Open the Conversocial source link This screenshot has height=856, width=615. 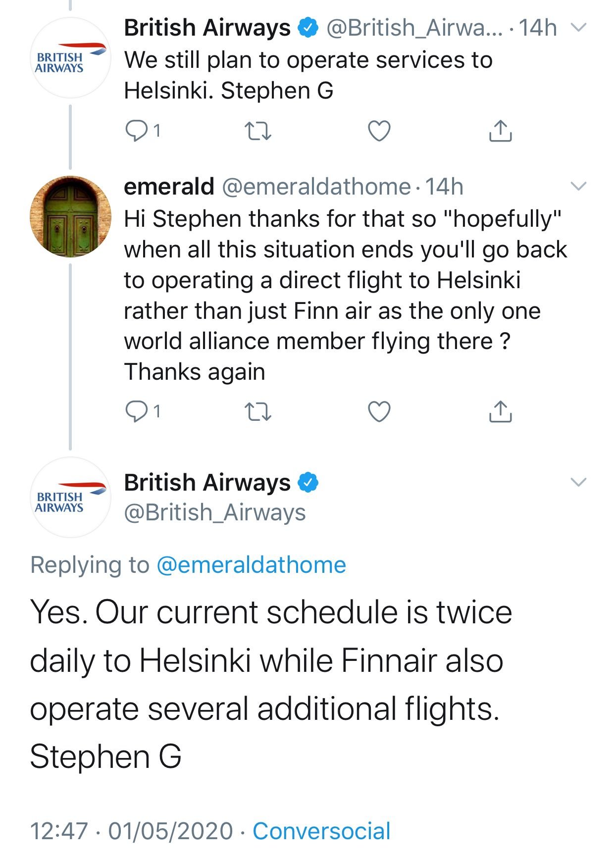[x=321, y=831]
